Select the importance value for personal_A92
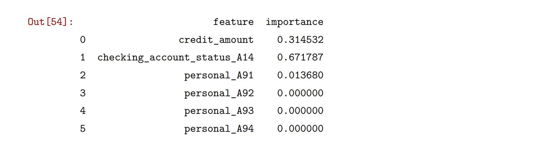This screenshot has height=145, width=540. (300, 93)
